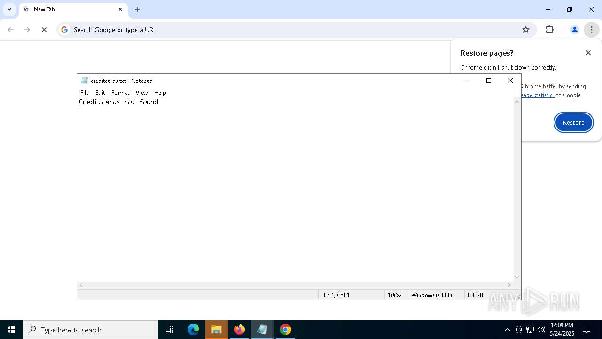
Task: Go forward in Chrome
Action: (x=27, y=30)
